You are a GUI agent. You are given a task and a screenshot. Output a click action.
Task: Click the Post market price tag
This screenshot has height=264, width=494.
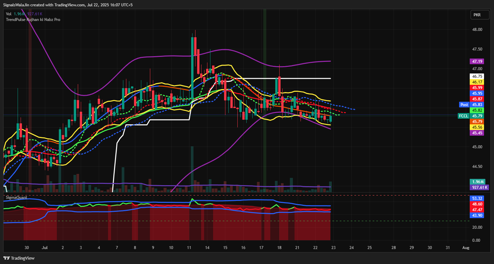(x=464, y=104)
